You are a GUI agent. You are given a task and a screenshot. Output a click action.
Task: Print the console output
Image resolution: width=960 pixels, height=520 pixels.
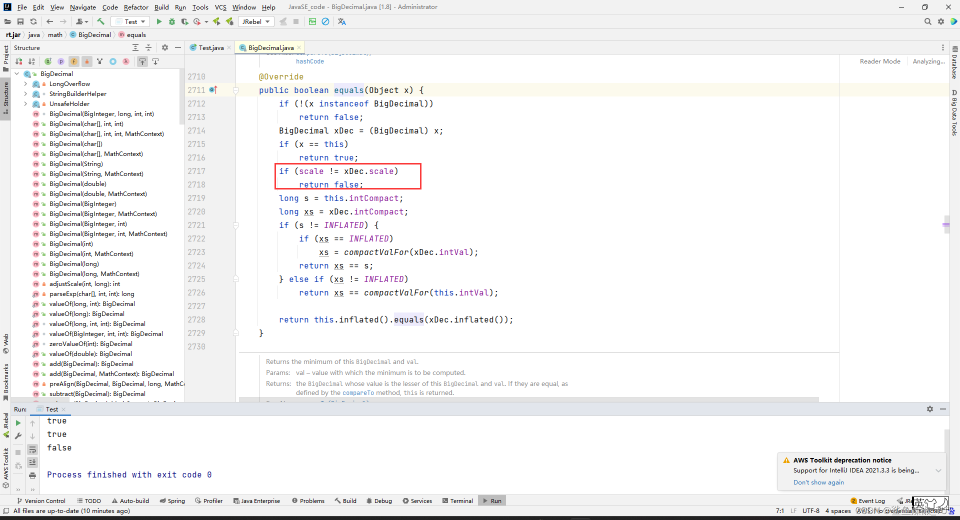32,475
